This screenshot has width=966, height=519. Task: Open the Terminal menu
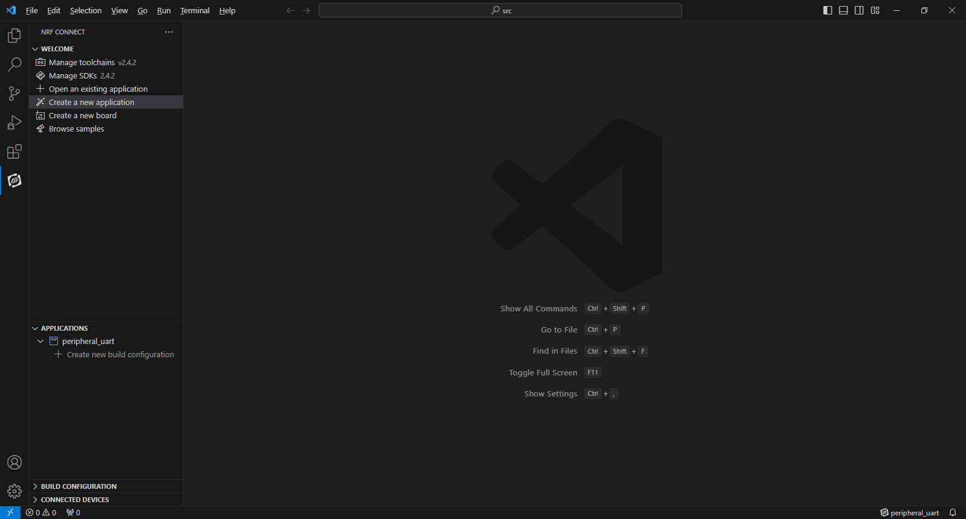pos(194,10)
